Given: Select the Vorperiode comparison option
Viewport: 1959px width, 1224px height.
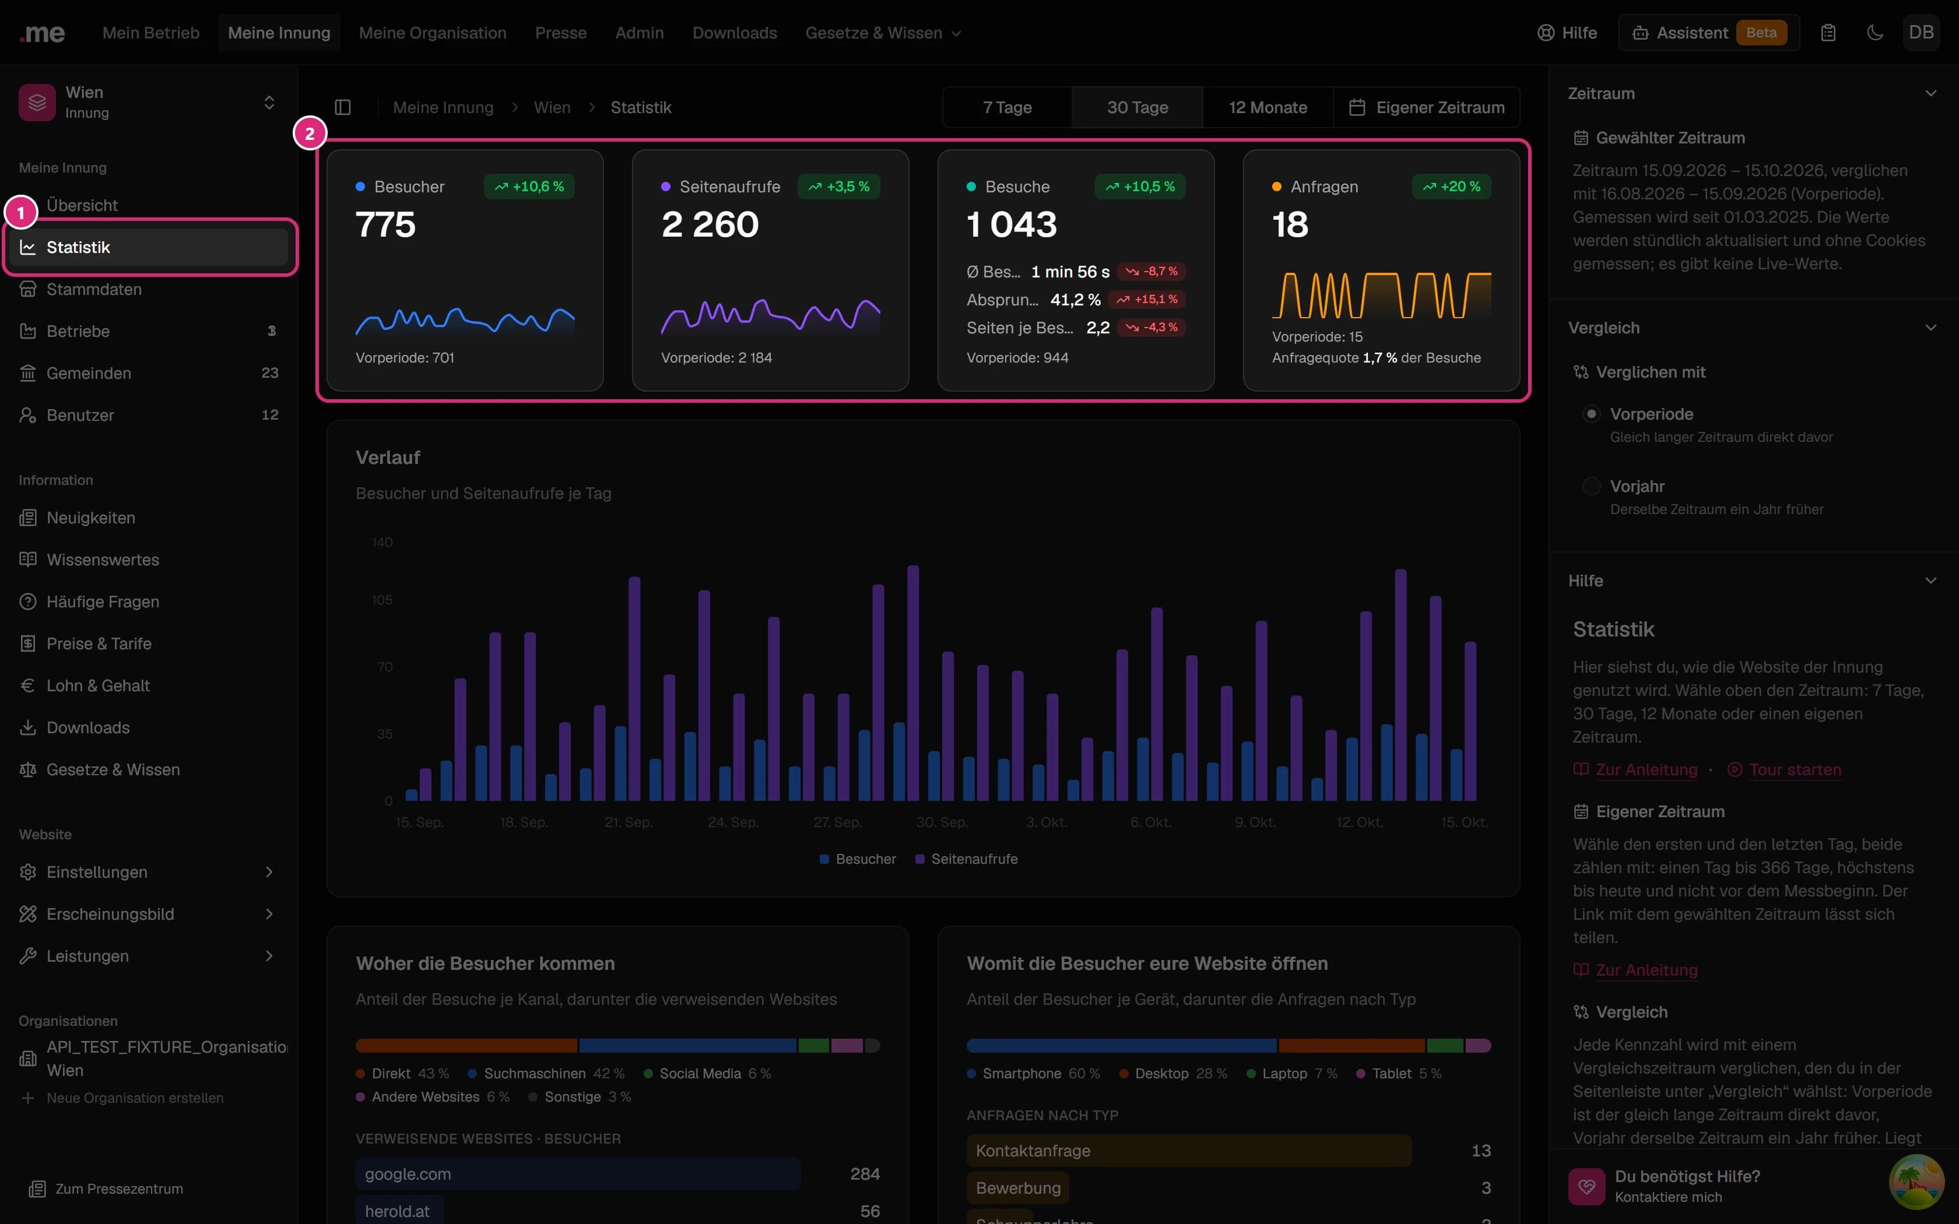Looking at the screenshot, I should click(1592, 414).
